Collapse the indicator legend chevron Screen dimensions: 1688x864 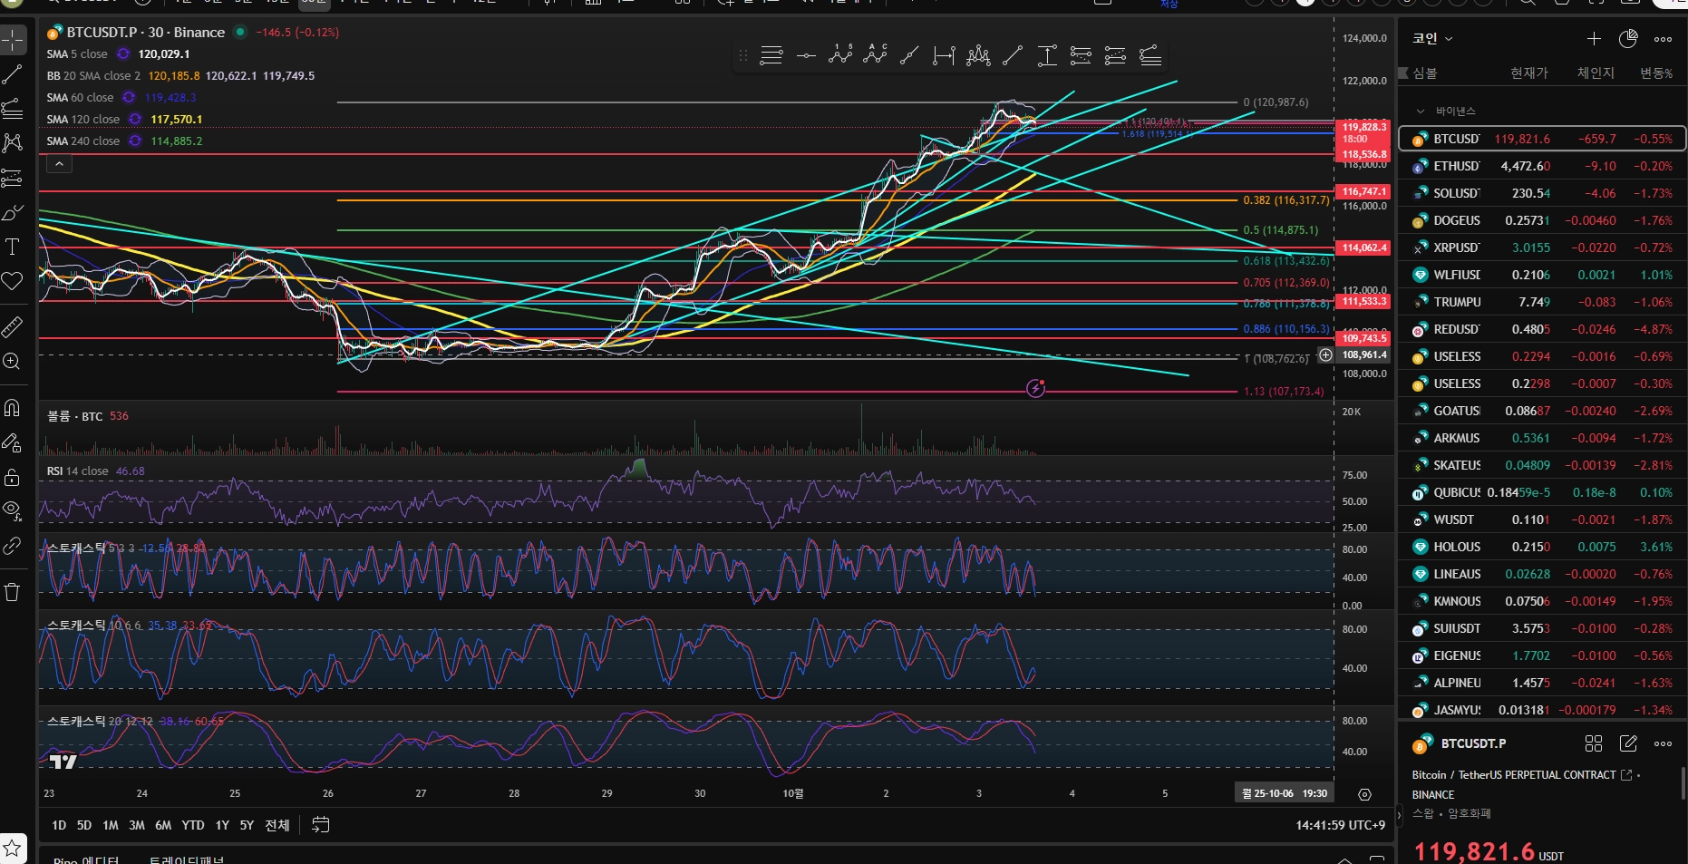point(59,164)
